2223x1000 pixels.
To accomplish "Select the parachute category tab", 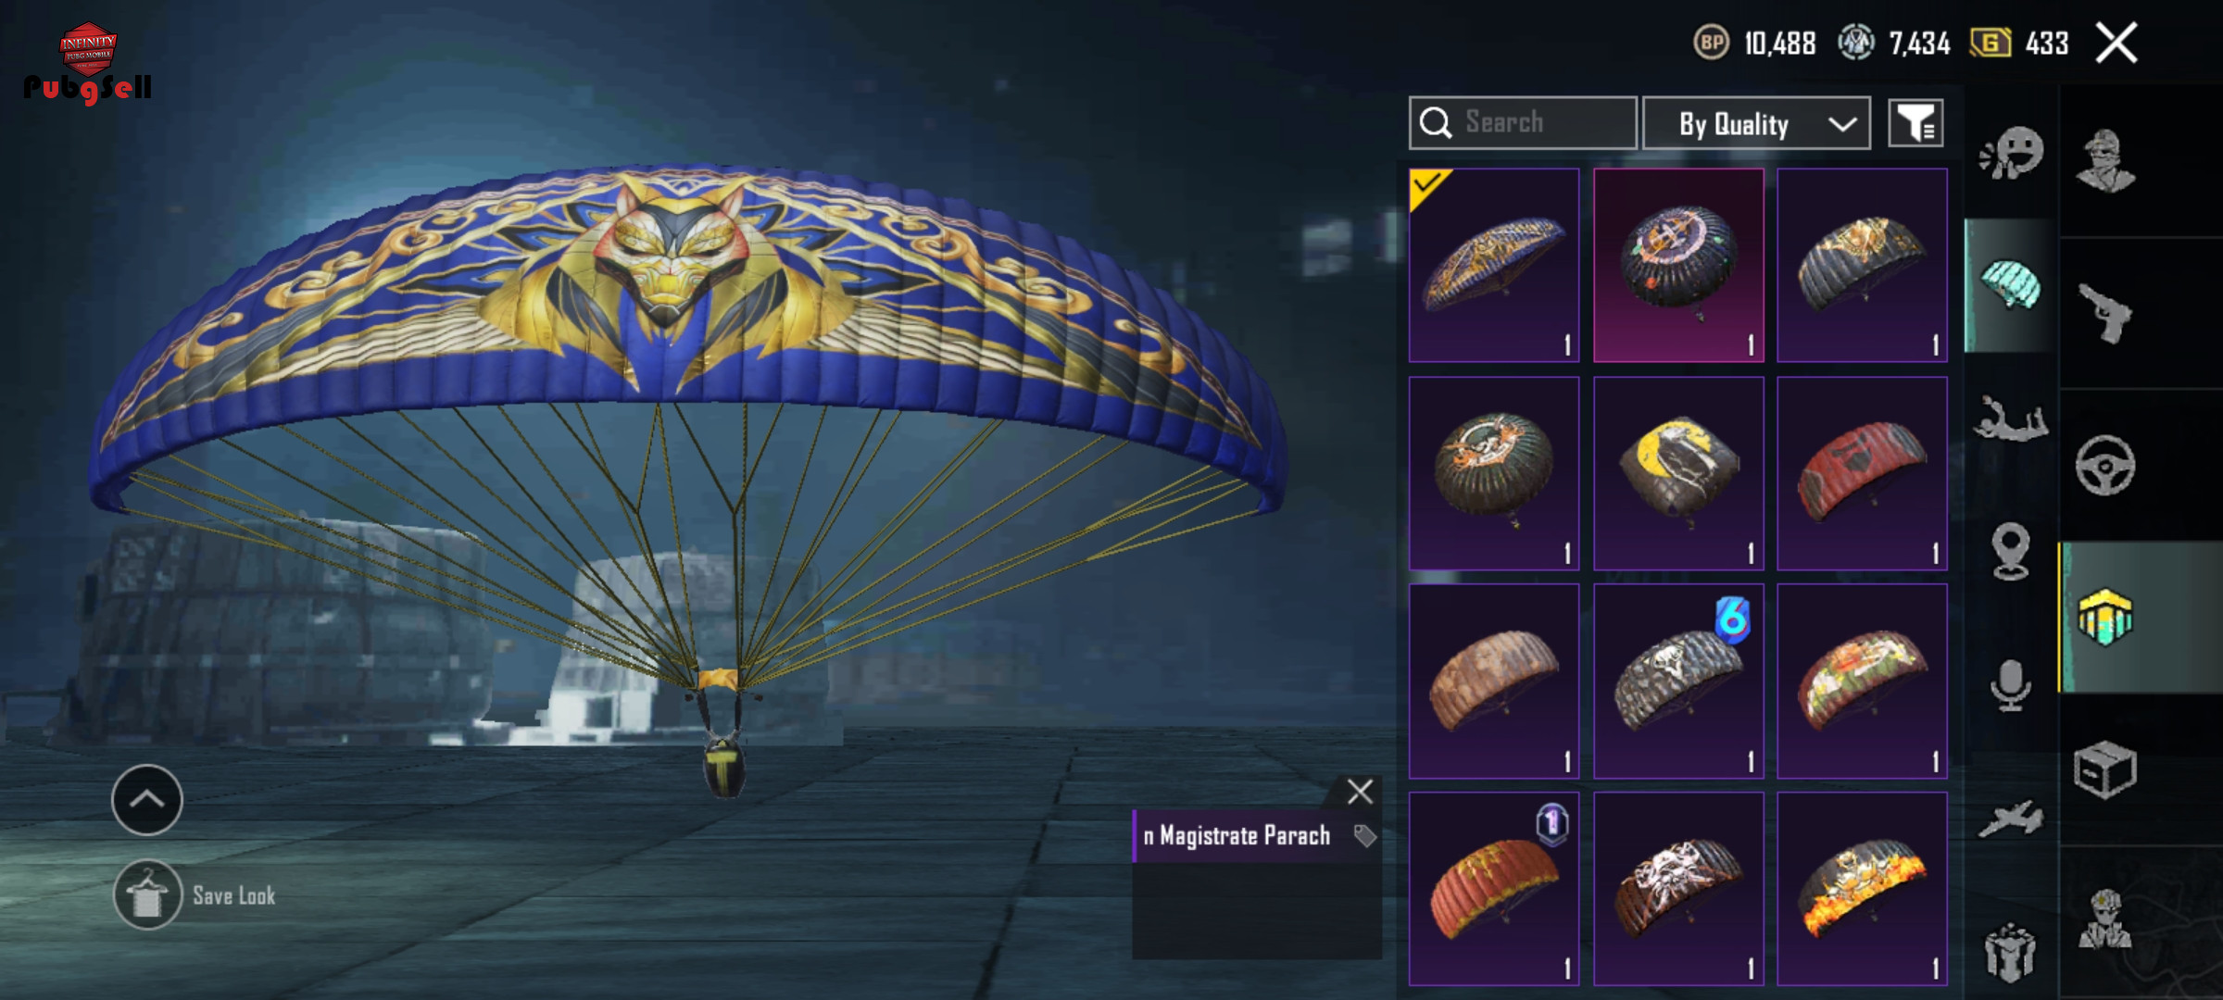I will (2010, 285).
